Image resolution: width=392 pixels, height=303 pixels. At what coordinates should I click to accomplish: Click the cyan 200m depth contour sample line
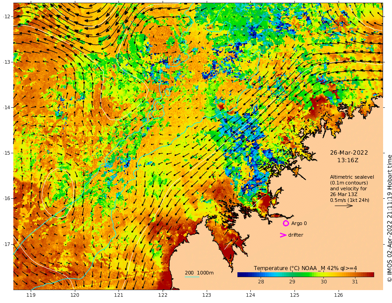coord(192,277)
